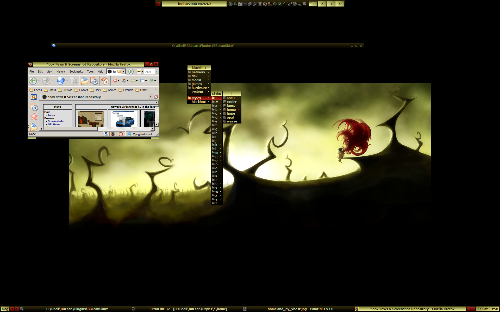Image resolution: width=500 pixels, height=312 pixels.
Task: Open the Comics bookmarks folder
Action: point(81,90)
